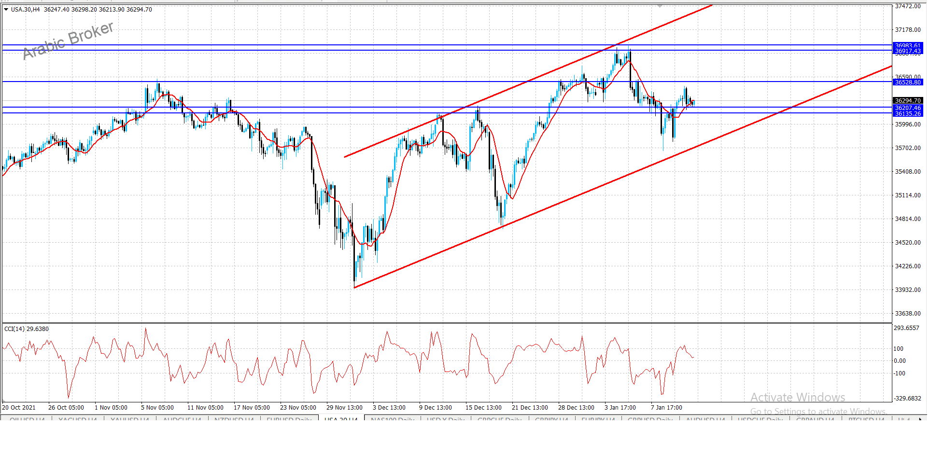This screenshot has width=930, height=468.
Task: Go to the GBPUSD Daily tab
Action: click(650, 419)
